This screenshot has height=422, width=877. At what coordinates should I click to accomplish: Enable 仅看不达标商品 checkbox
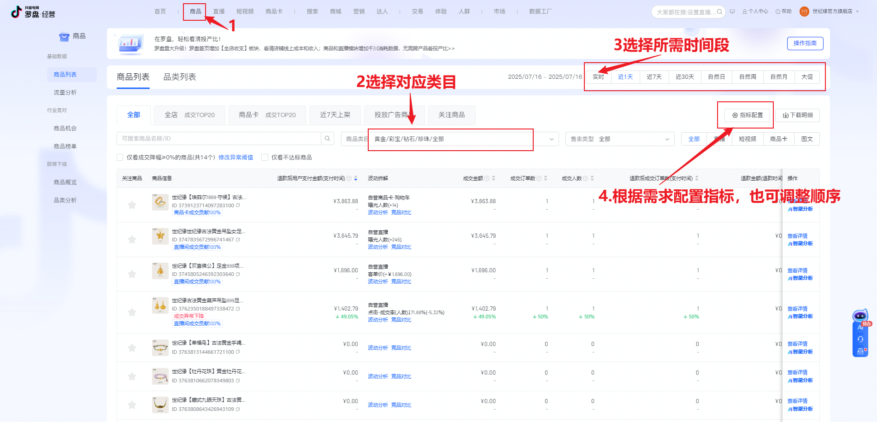pos(265,158)
